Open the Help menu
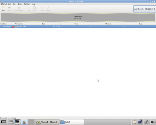The width and height of the screenshot is (156, 125). pyautogui.click(x=33, y=4)
